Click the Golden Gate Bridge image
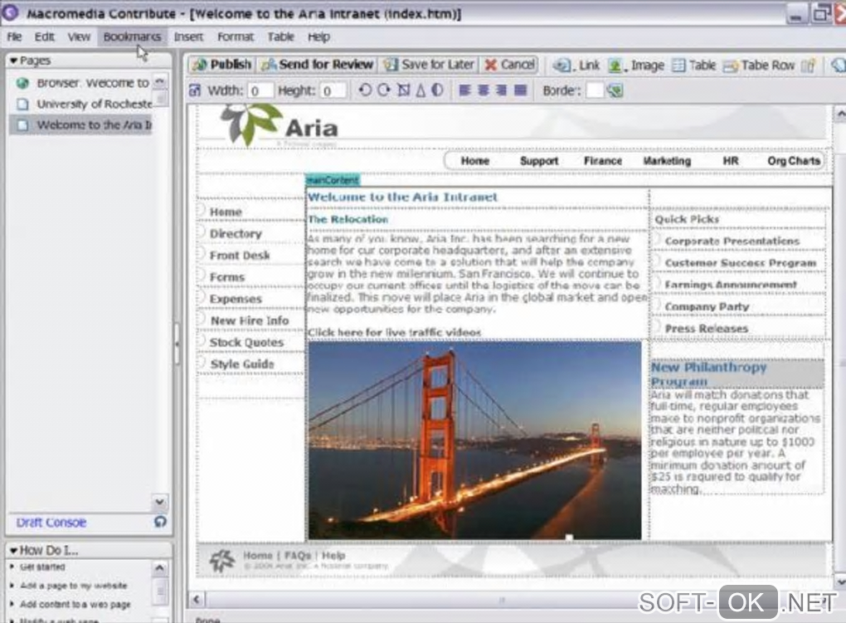846x623 pixels. click(474, 440)
